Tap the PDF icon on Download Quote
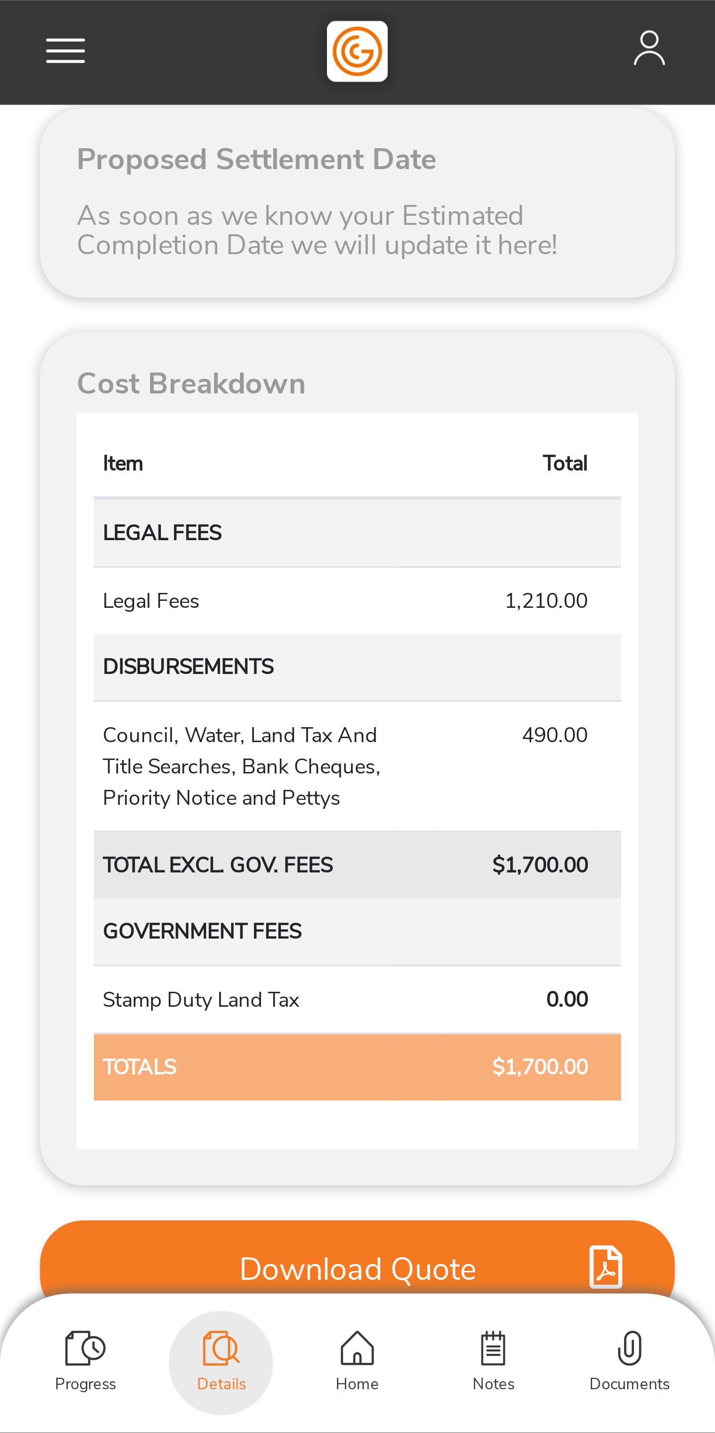 click(606, 1267)
